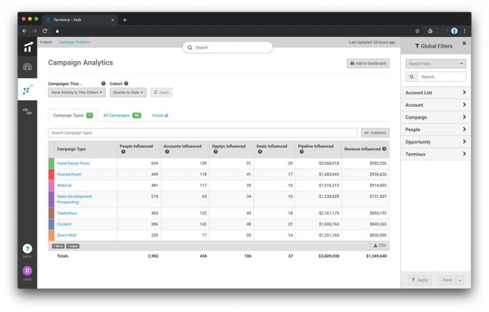Close the Global Filters panel
489x312 pixels.
coord(464,44)
